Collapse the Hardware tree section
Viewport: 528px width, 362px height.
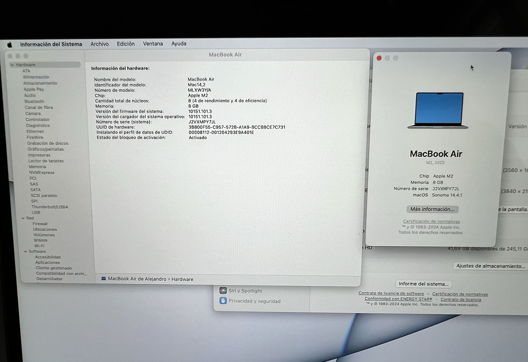[12, 65]
